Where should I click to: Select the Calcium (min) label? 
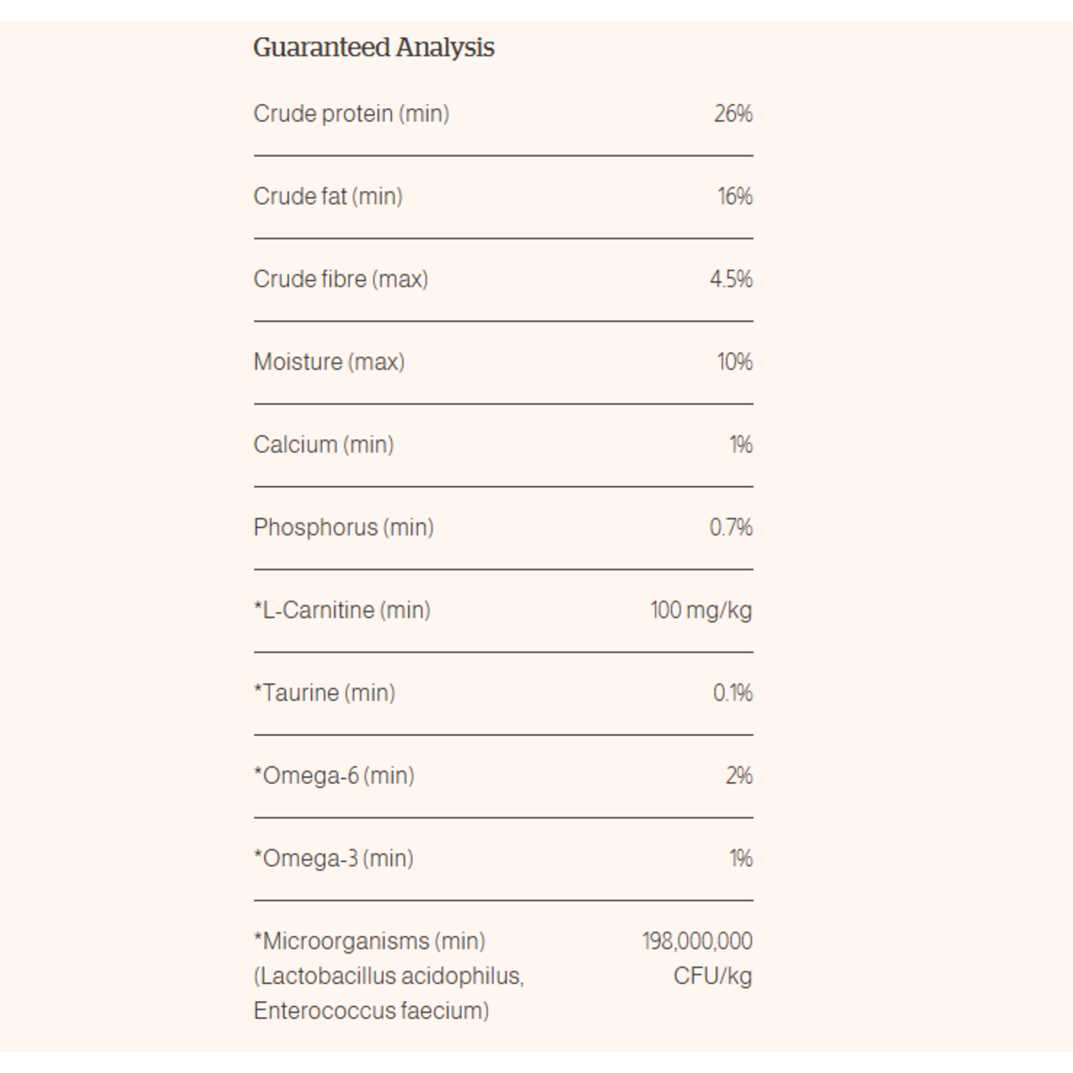point(323,445)
